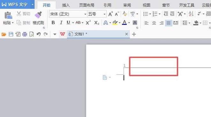Viewport: 211px width, 117px height.
Task: Toggle justify alignment button
Action: [x=169, y=23]
